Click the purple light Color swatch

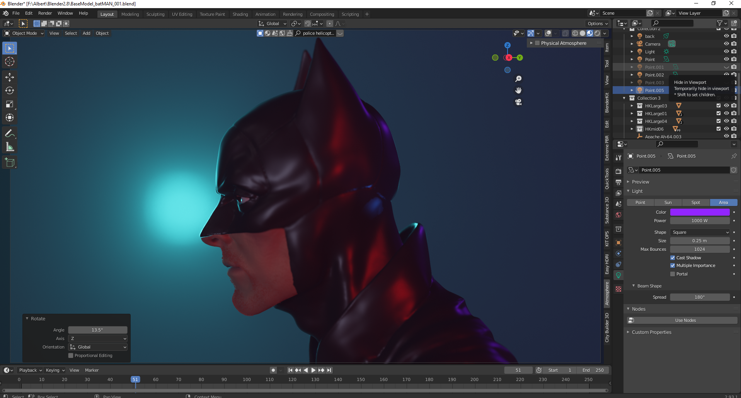700,212
